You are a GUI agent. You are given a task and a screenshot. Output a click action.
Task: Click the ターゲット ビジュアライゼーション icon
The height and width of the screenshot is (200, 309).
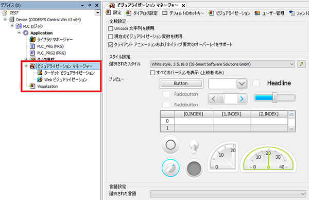click(x=40, y=73)
